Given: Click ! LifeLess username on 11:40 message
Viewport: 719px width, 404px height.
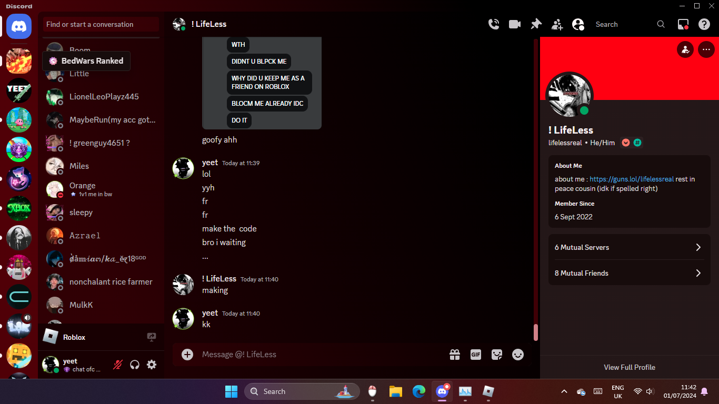Looking at the screenshot, I should [219, 279].
